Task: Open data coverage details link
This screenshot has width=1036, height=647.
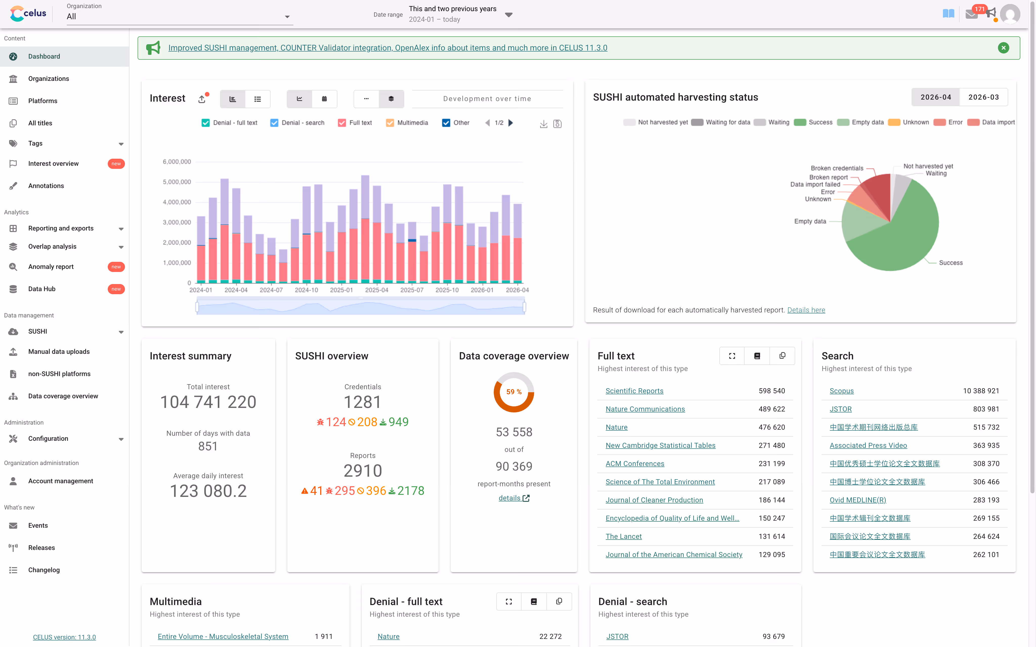Action: 514,498
